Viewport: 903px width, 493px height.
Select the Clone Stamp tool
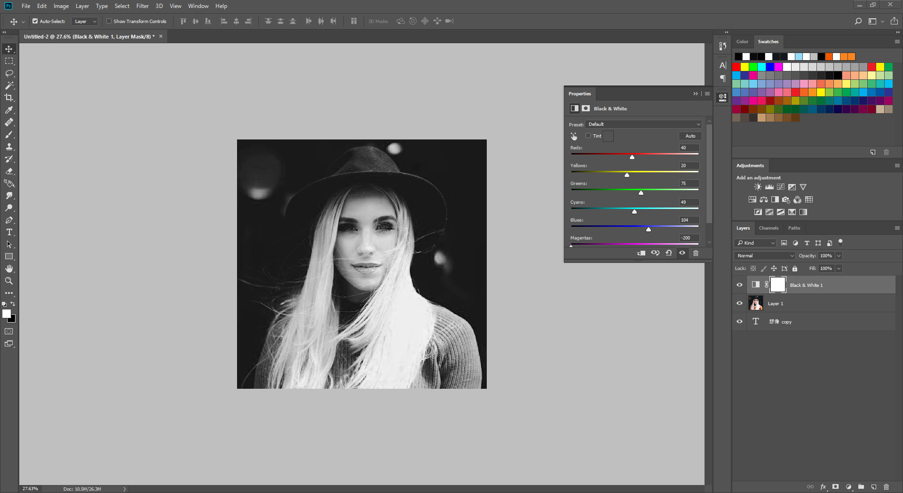pos(9,146)
